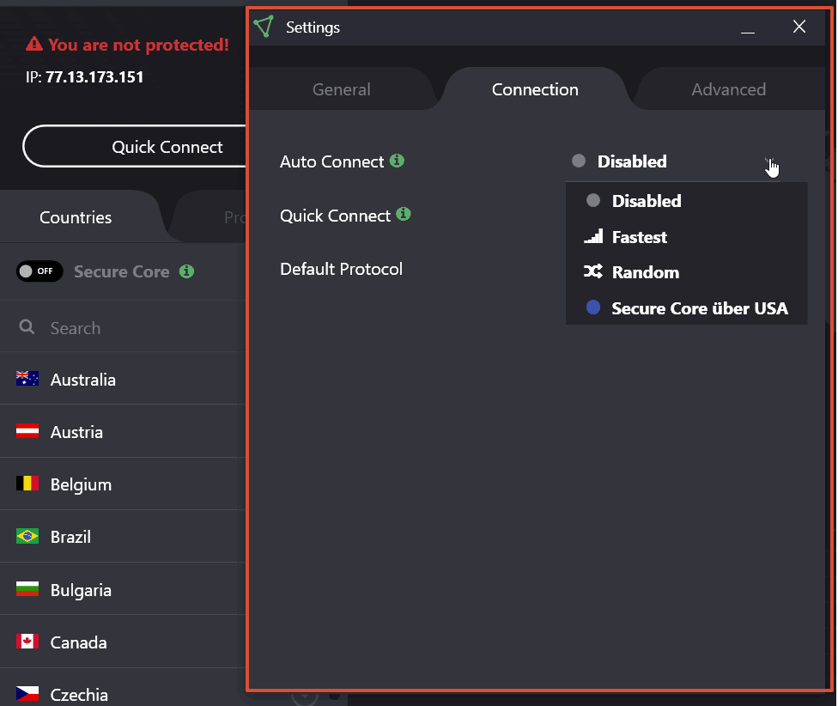Select Brazil in the country list
The image size is (838, 706).
(123, 536)
